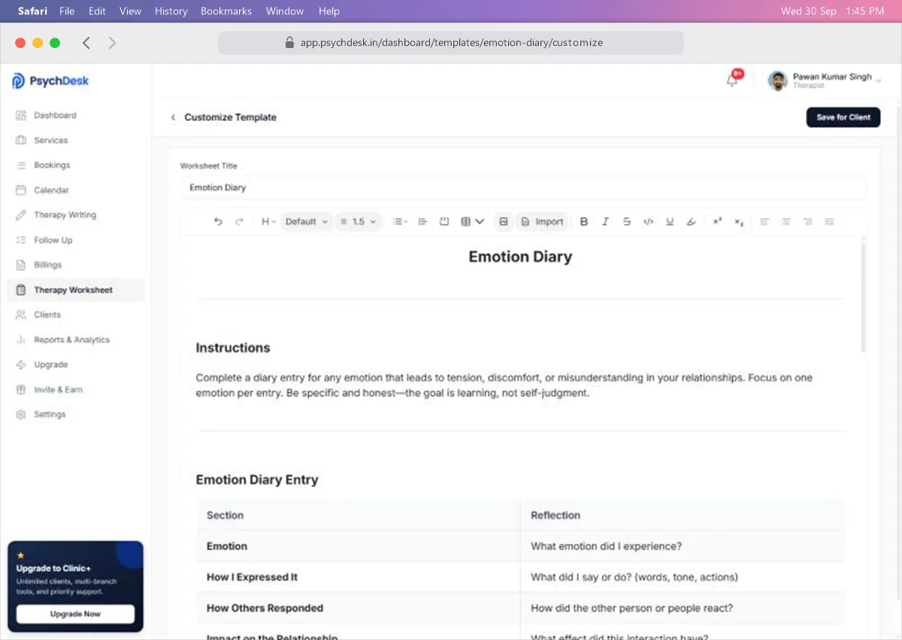Click the Reflection column header cell
This screenshot has height=640, width=902.
[683, 515]
